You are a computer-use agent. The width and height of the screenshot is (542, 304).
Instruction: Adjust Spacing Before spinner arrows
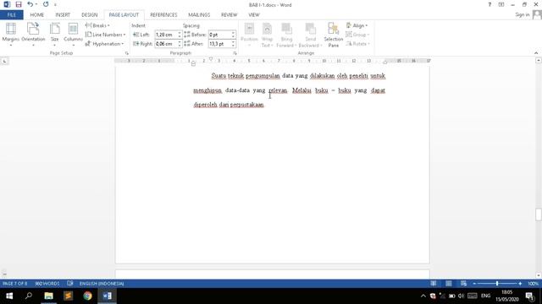coord(234,35)
